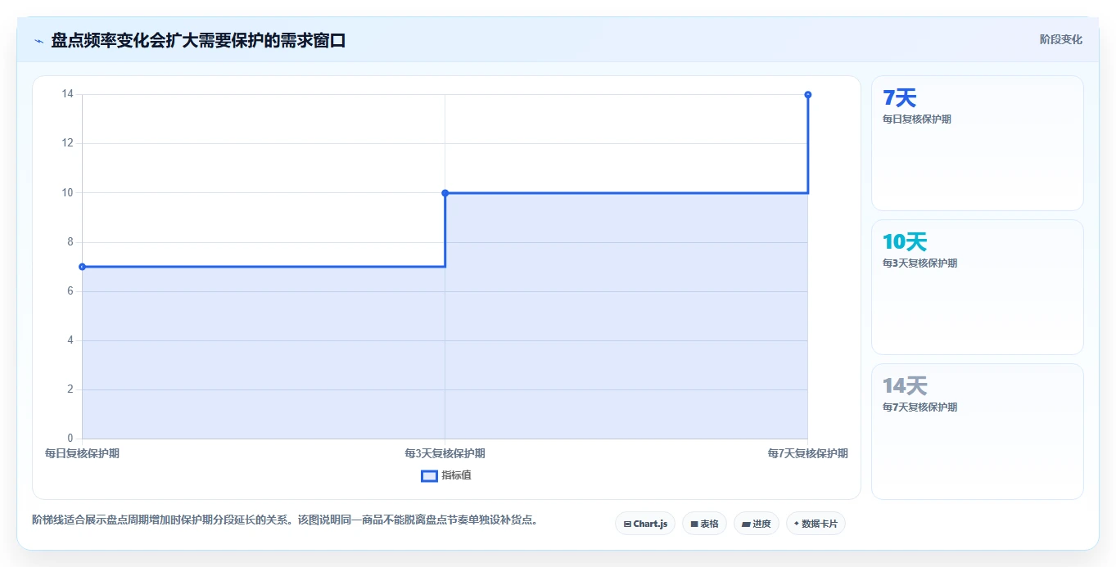Click the Chart.js chip
1116x567 pixels.
[x=645, y=524]
